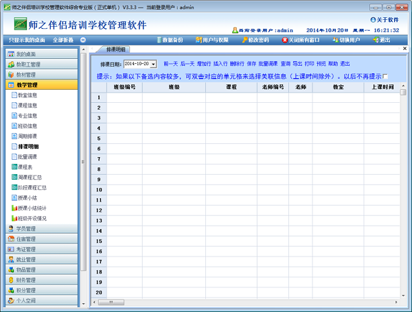This screenshot has height=312, width=412.
Task: Click the 预览 preview link
Action: pos(321,64)
